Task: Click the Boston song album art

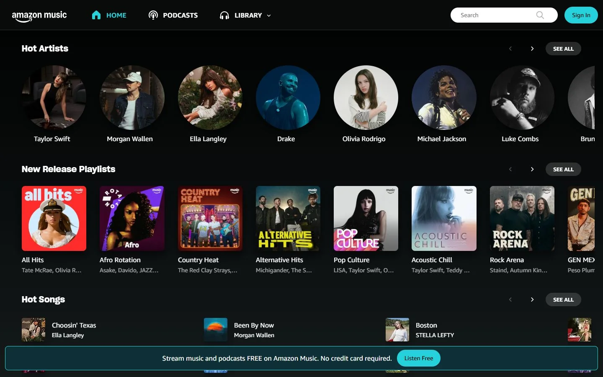Action: click(397, 330)
